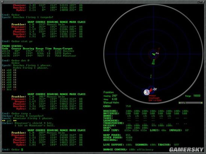Select the small white ship beside red Minotaur
The height and width of the screenshot is (154, 206).
(155, 89)
